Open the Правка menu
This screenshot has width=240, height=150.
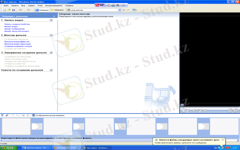[x=15, y=5]
